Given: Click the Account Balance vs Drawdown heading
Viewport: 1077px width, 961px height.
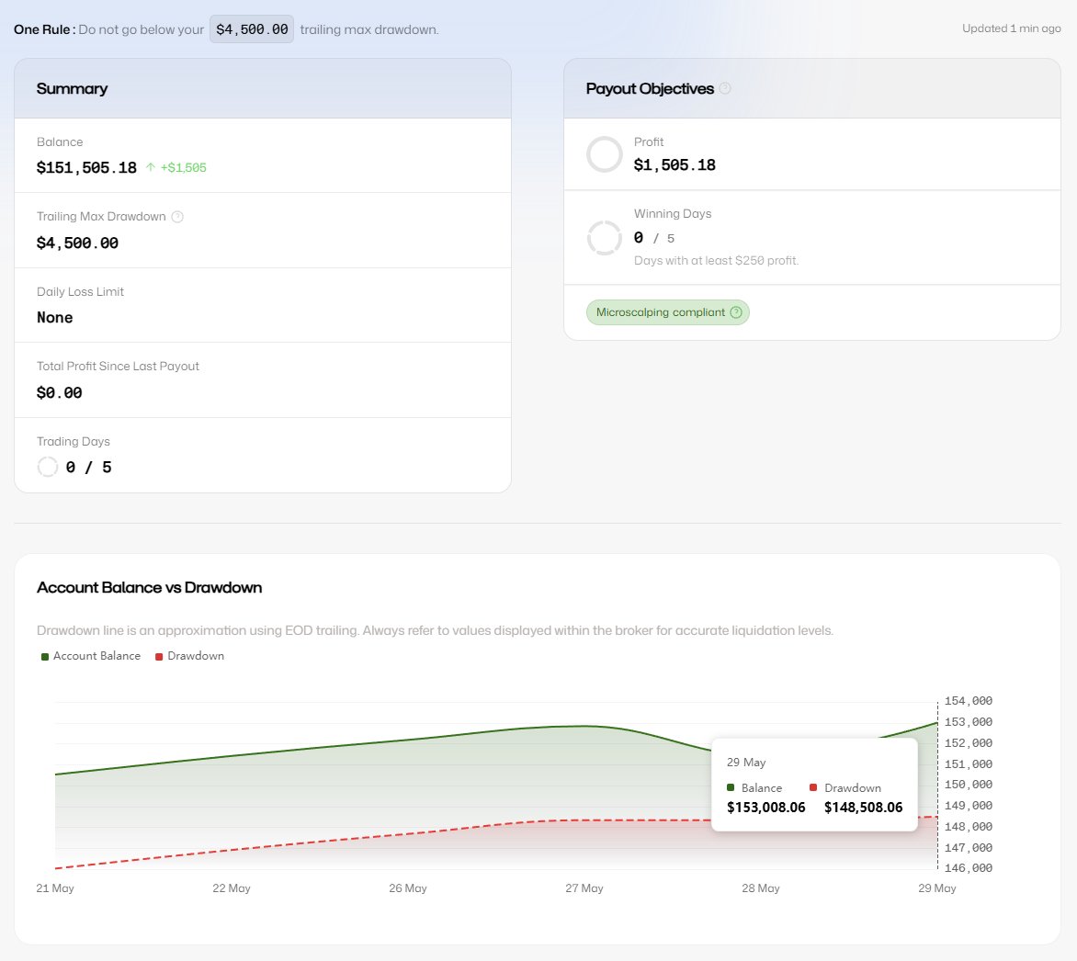Looking at the screenshot, I should pos(149,587).
